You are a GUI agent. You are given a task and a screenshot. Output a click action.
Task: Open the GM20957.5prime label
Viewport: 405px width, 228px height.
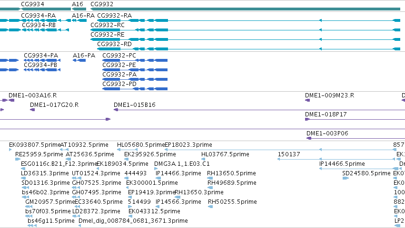[x=50, y=202]
